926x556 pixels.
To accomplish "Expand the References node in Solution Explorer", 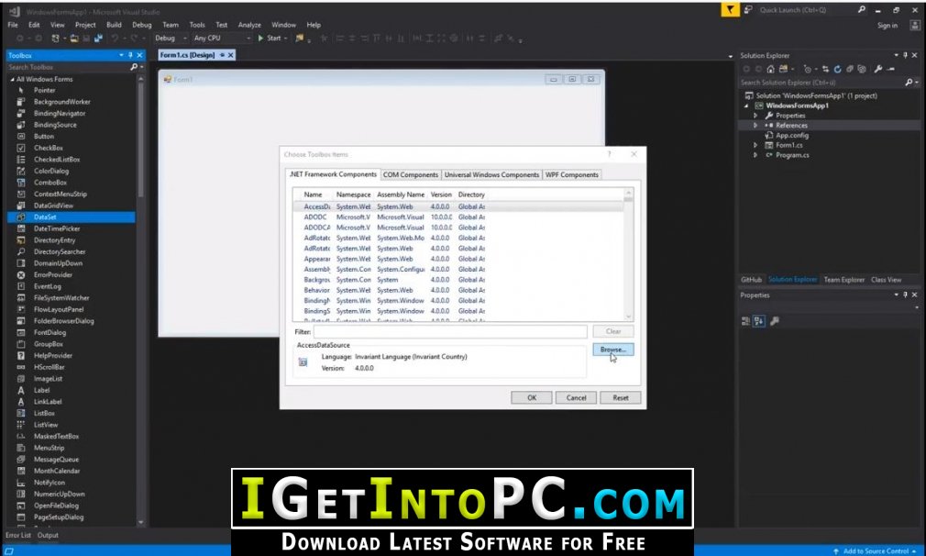I will pyautogui.click(x=755, y=126).
